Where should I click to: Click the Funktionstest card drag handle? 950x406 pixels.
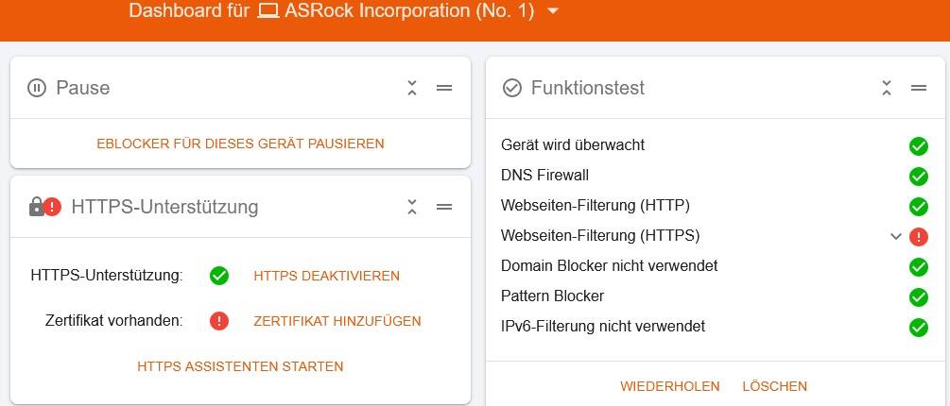pos(919,88)
